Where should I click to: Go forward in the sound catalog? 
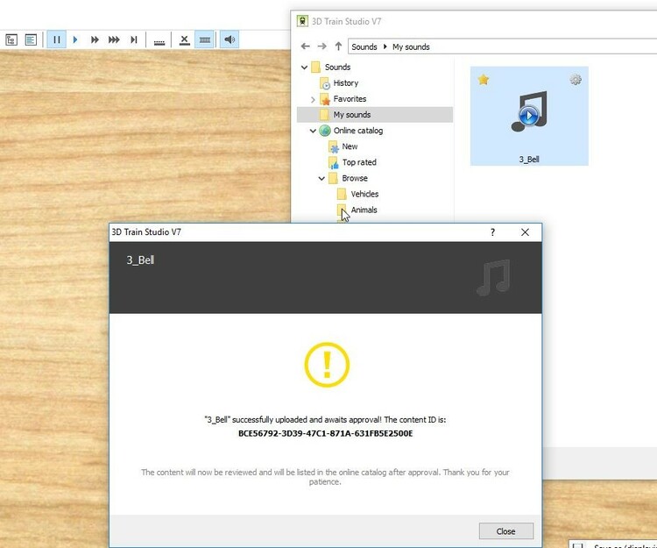321,46
